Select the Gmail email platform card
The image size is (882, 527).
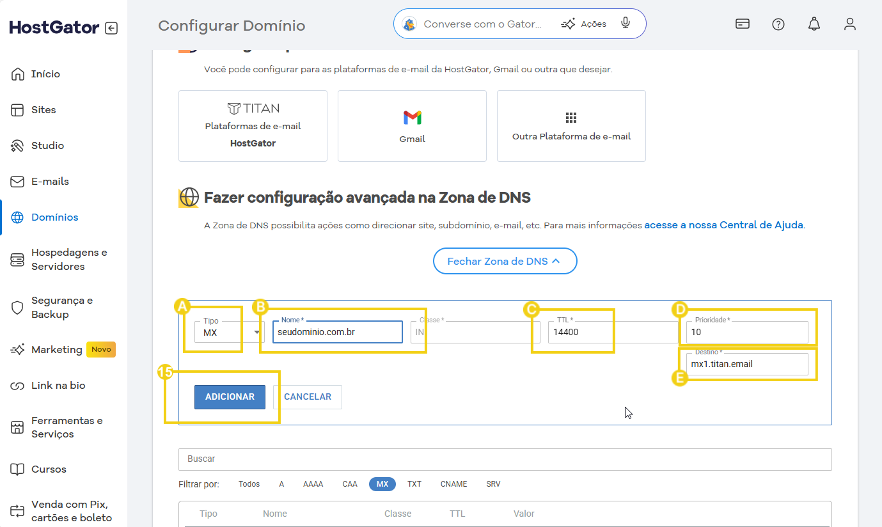tap(412, 126)
